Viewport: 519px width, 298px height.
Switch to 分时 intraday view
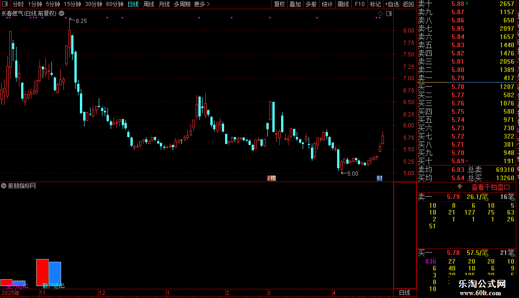coord(18,4)
